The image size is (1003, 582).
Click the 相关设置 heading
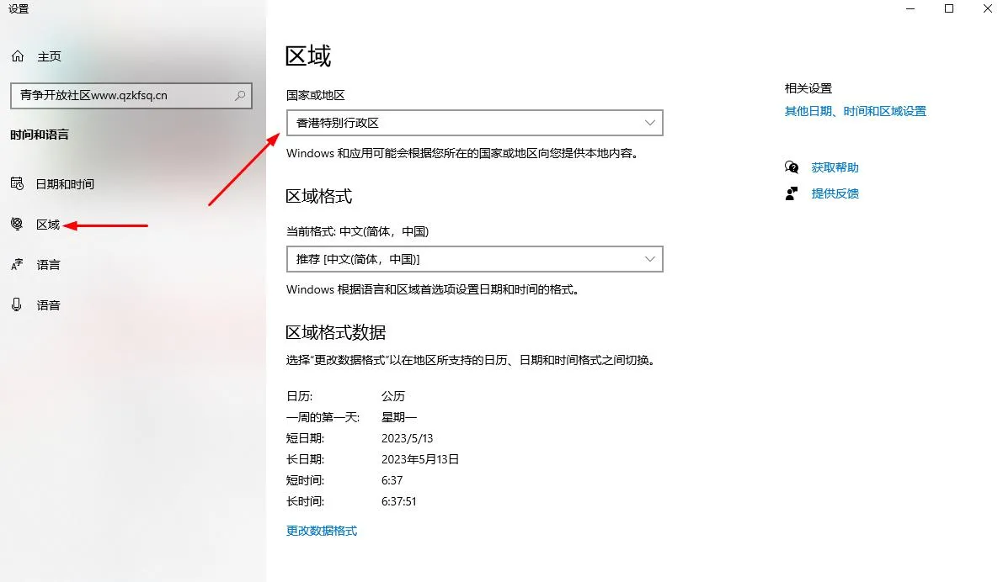point(808,88)
